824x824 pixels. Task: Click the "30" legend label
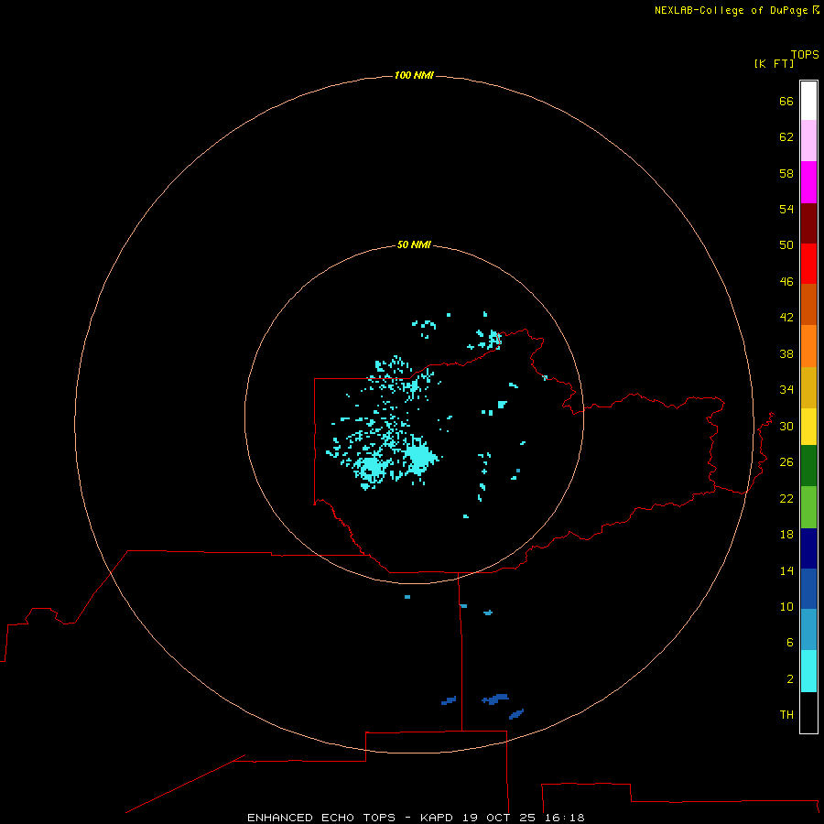(786, 426)
